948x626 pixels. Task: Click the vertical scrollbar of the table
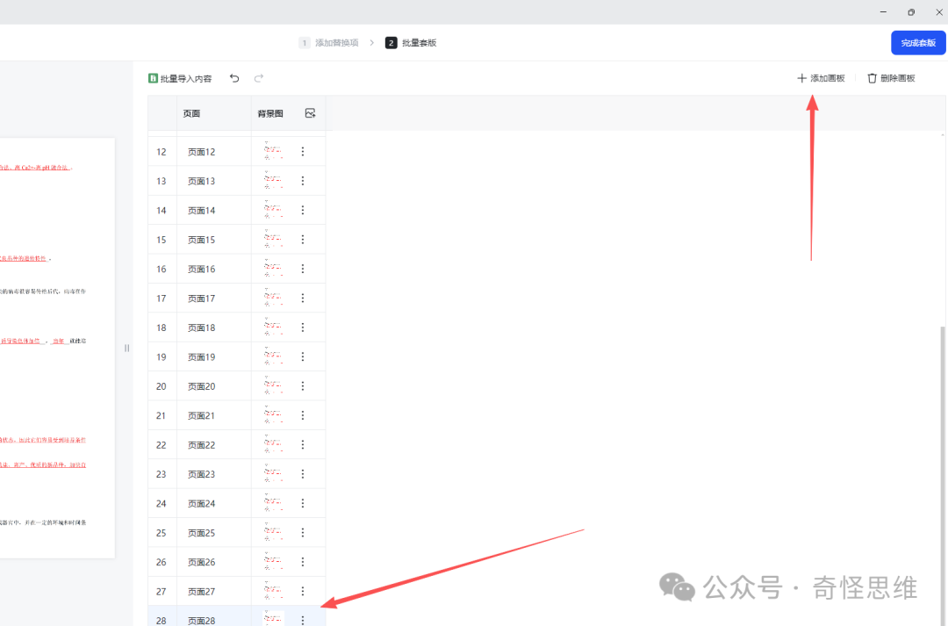(x=943, y=475)
